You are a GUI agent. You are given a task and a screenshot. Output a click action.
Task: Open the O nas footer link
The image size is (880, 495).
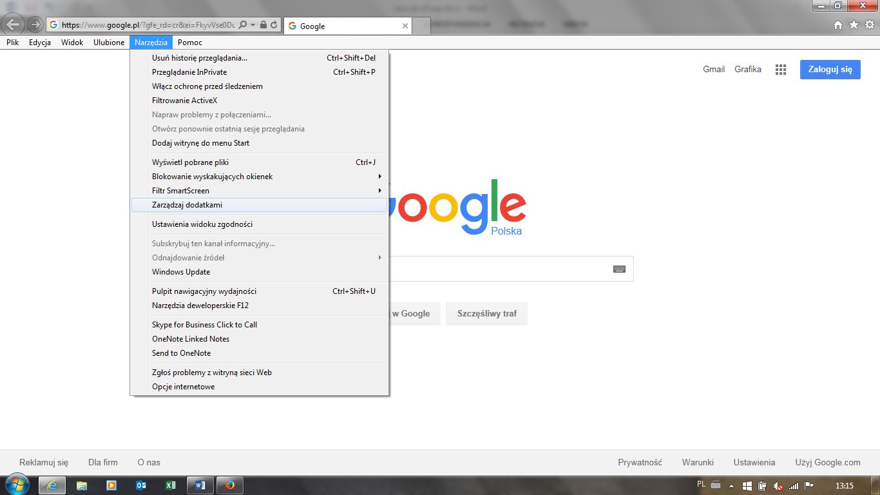tap(149, 462)
